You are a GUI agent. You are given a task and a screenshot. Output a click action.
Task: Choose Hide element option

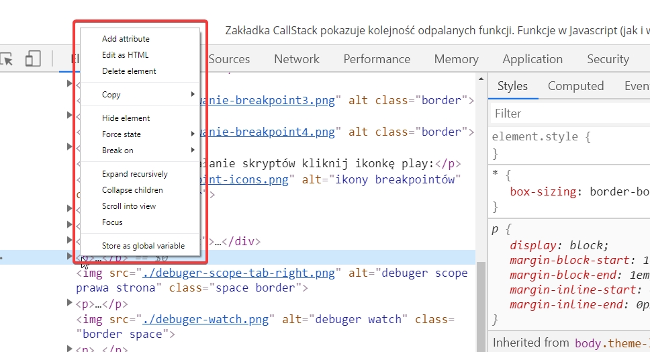[x=126, y=118]
